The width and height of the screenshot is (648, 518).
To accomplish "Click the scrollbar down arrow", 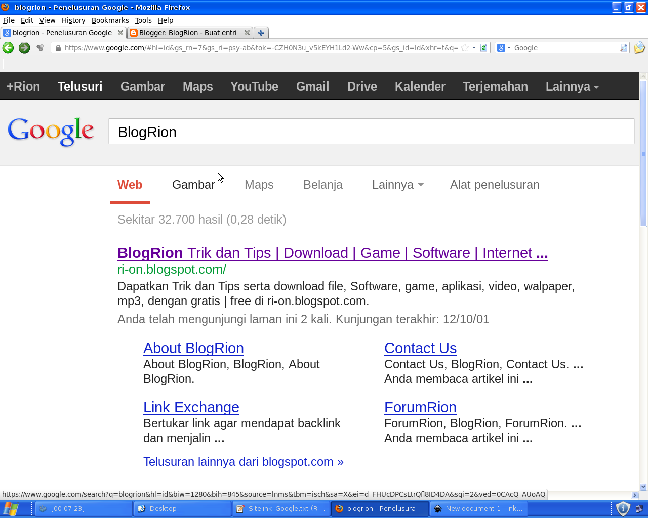I will pos(643,487).
